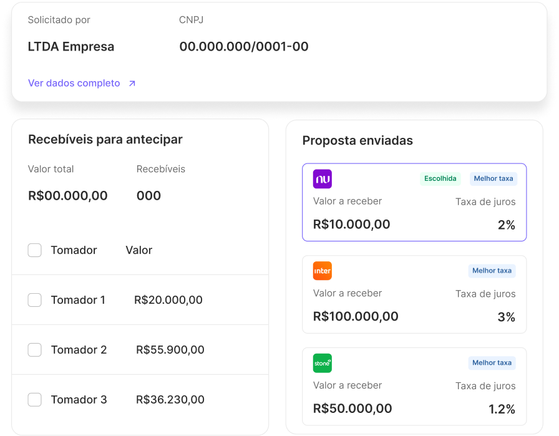The image size is (559, 436).
Task: Toggle the select-all Tomador header checkbox
Action: 34,250
